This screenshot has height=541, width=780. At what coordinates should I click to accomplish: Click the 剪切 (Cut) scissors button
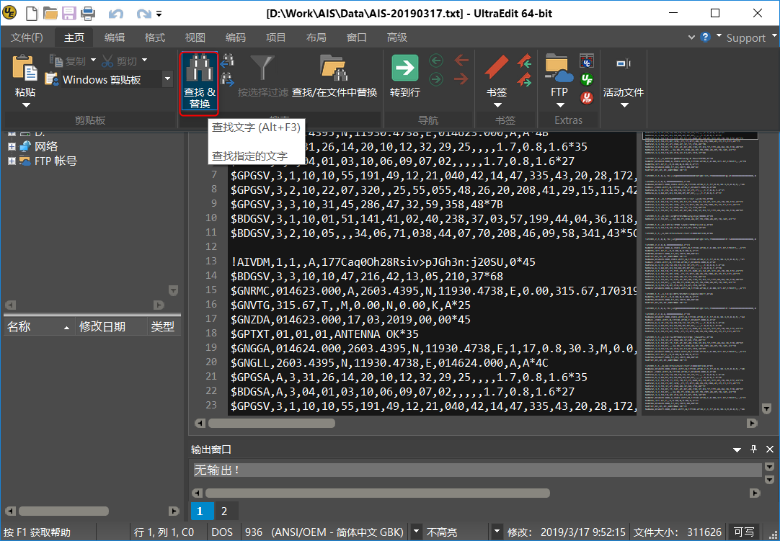click(x=119, y=61)
